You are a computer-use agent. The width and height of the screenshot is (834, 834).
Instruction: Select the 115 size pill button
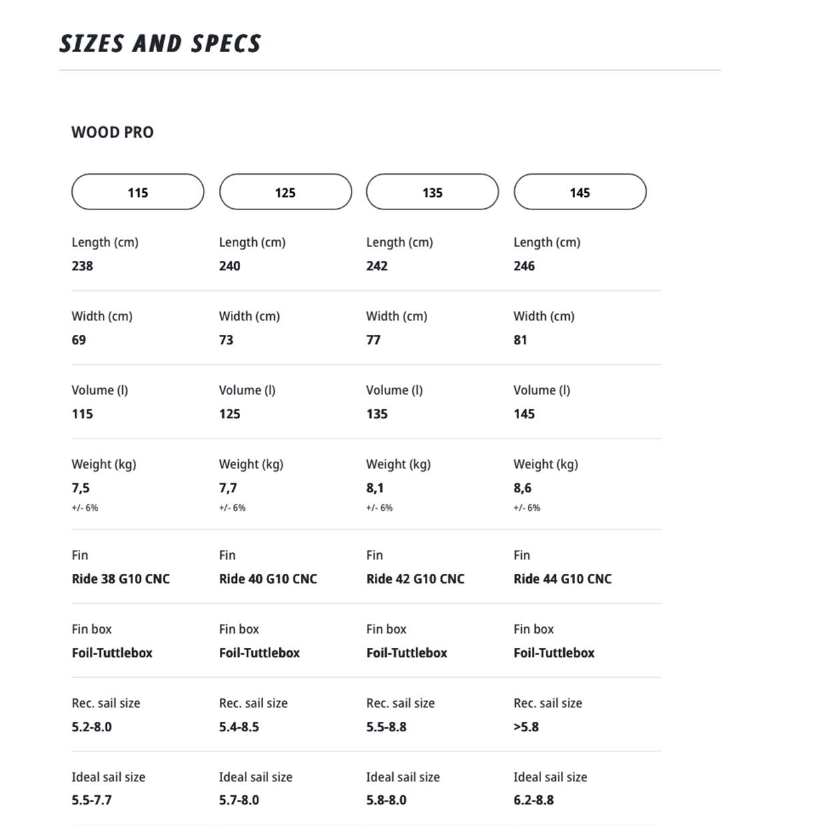tap(137, 192)
